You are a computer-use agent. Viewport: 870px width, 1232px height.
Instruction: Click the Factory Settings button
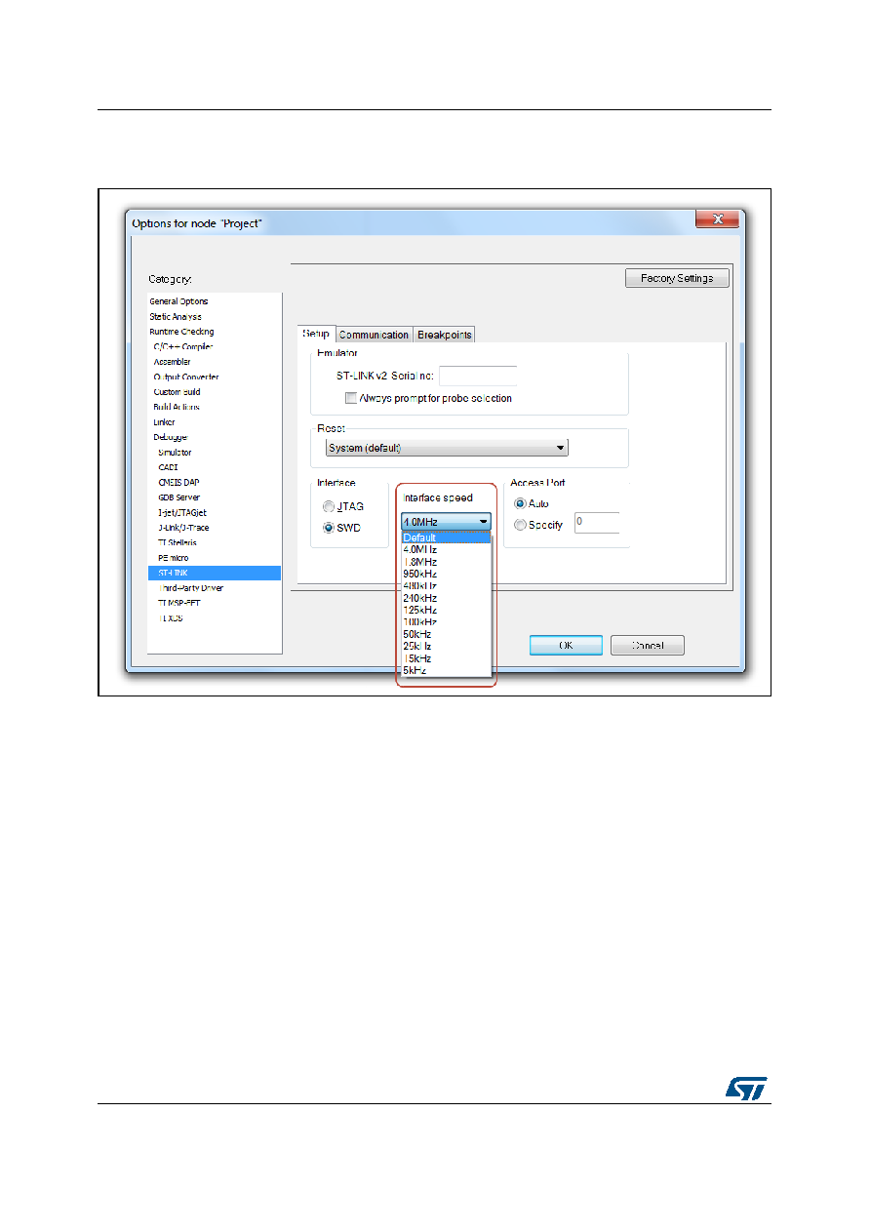[677, 278]
